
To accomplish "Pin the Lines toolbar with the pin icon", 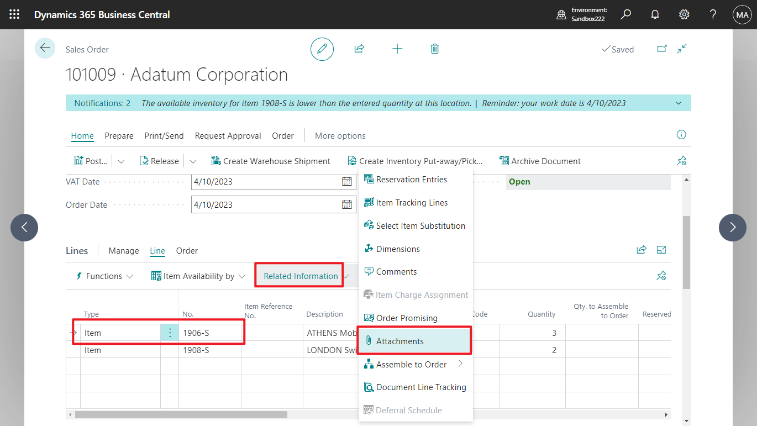I will pyautogui.click(x=661, y=276).
